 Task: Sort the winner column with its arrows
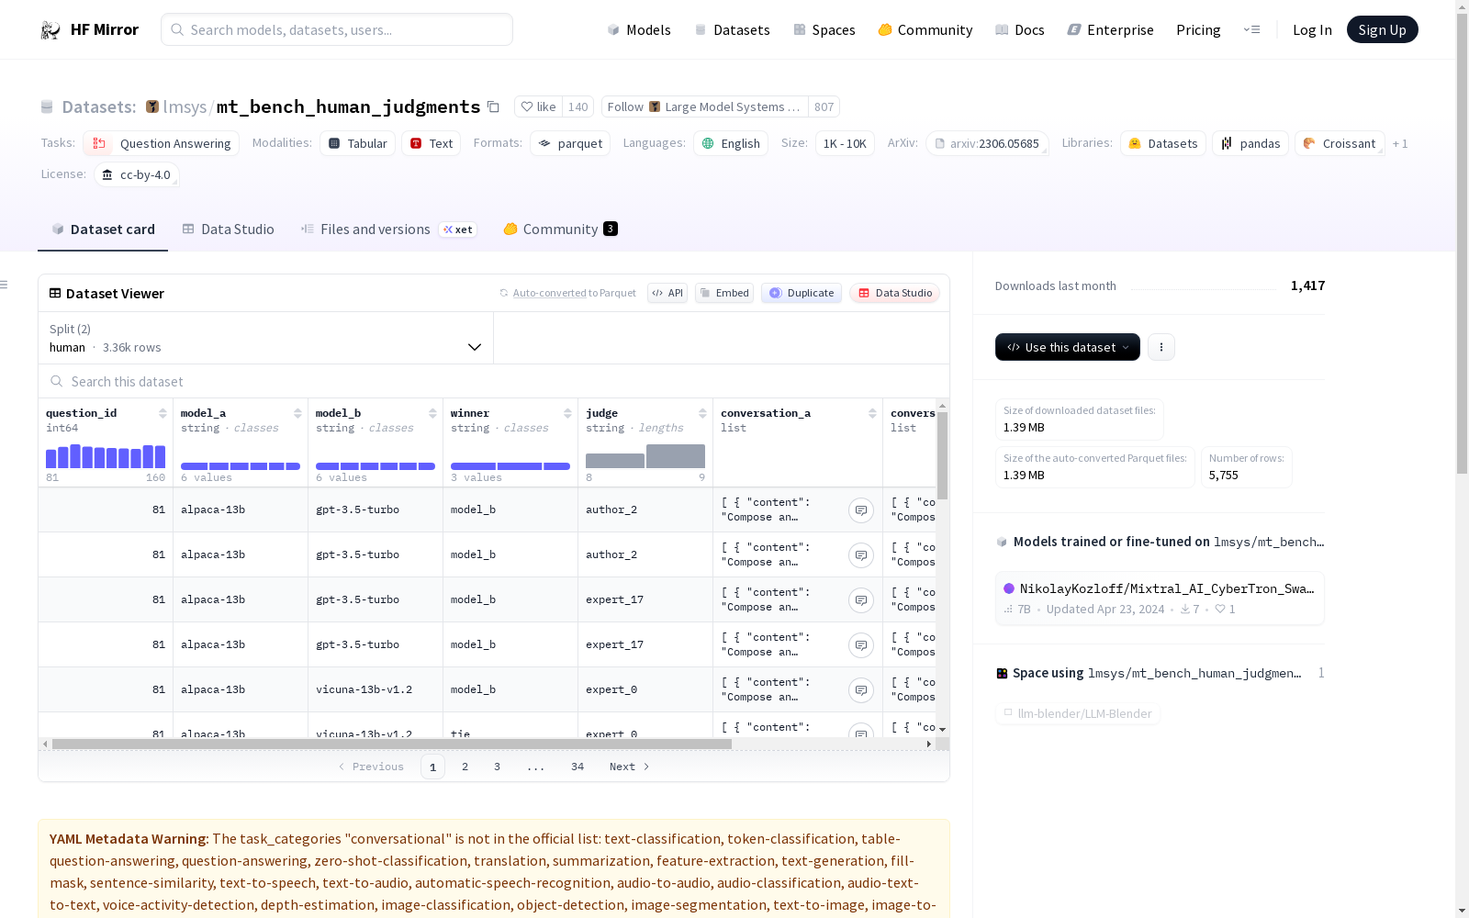567,413
